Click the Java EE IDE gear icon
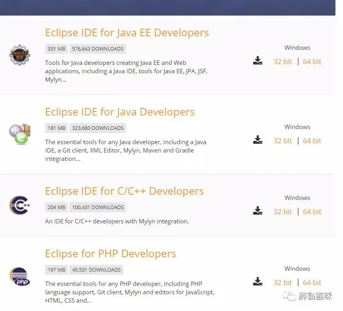The width and height of the screenshot is (343, 311). pyautogui.click(x=20, y=55)
